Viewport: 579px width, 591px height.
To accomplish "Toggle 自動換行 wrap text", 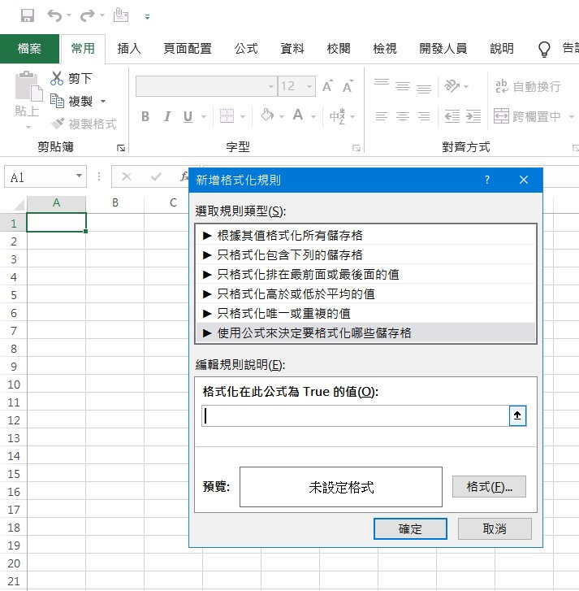I will [x=528, y=86].
